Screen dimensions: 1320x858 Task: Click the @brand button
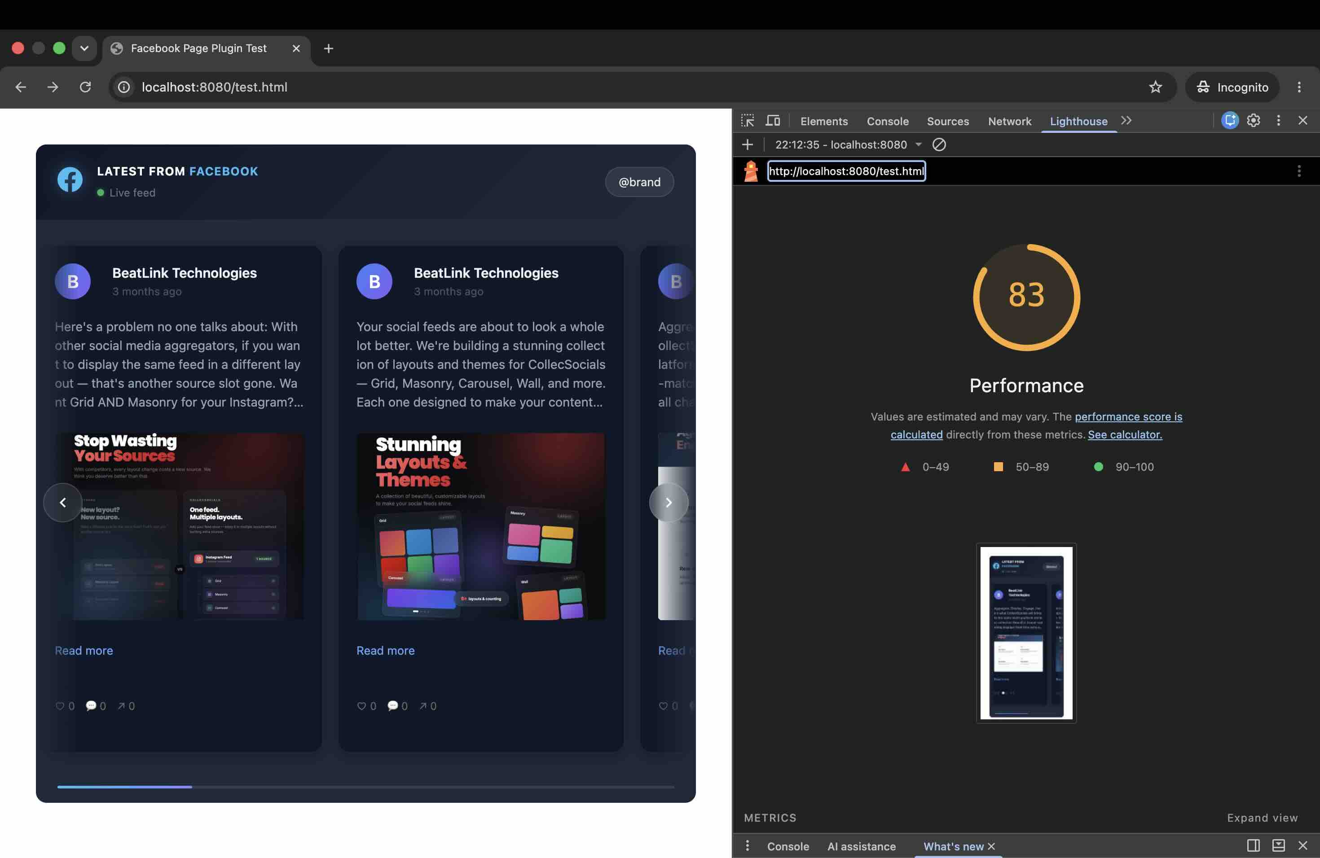[x=639, y=182]
